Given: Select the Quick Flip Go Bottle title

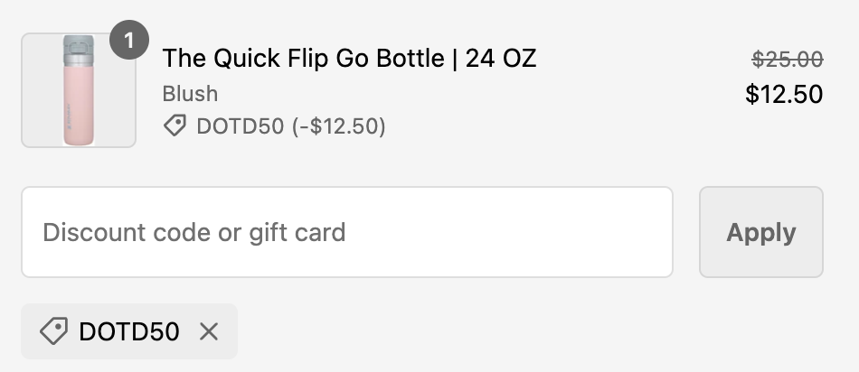Looking at the screenshot, I should click(349, 59).
